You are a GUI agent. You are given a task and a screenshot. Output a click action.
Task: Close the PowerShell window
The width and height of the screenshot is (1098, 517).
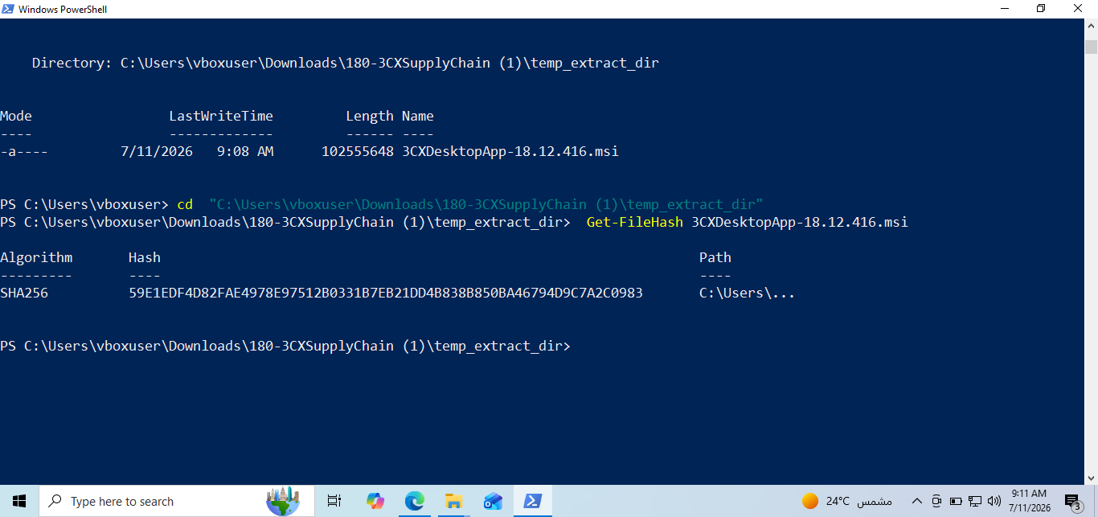[1078, 9]
